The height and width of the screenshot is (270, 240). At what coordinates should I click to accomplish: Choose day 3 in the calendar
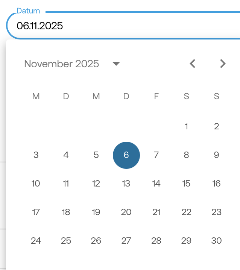coord(36,155)
